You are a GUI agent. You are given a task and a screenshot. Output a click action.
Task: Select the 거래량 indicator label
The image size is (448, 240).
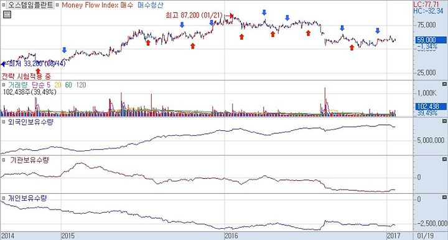pos(17,85)
